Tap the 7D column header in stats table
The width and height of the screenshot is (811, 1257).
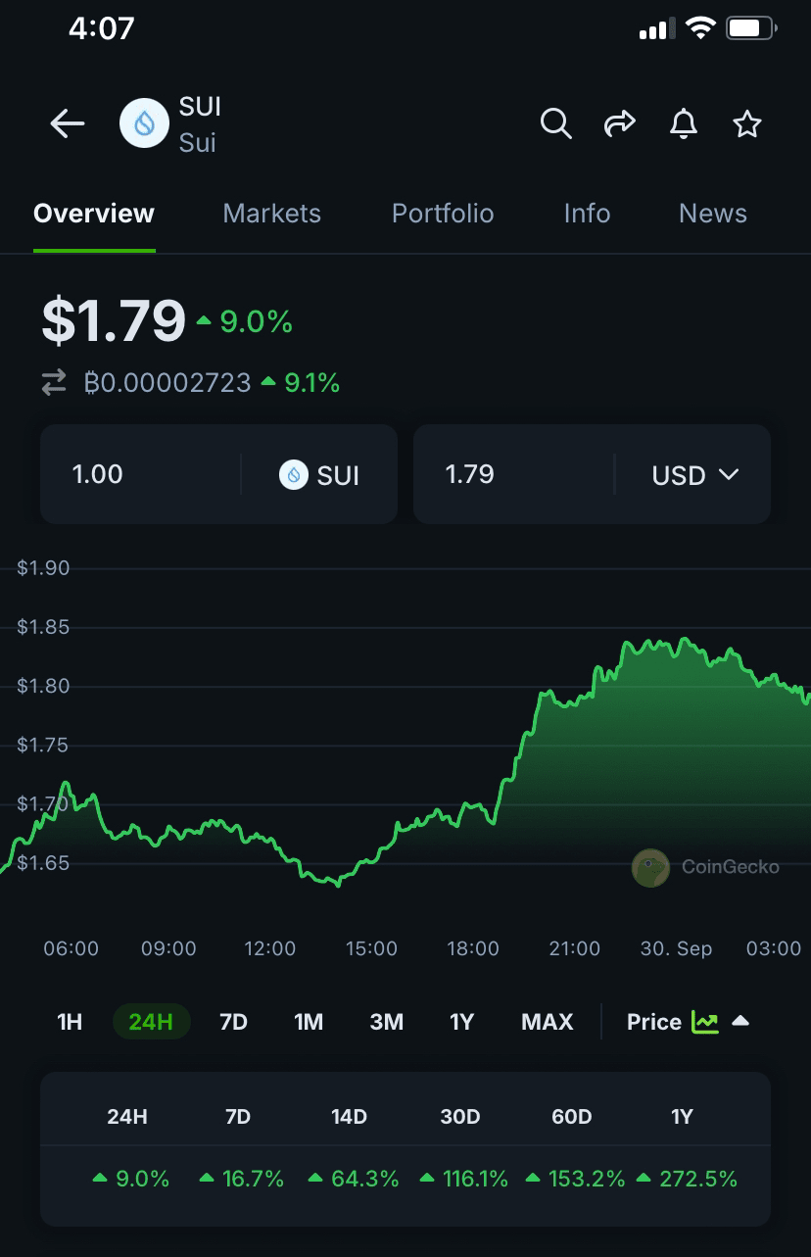click(x=238, y=1116)
